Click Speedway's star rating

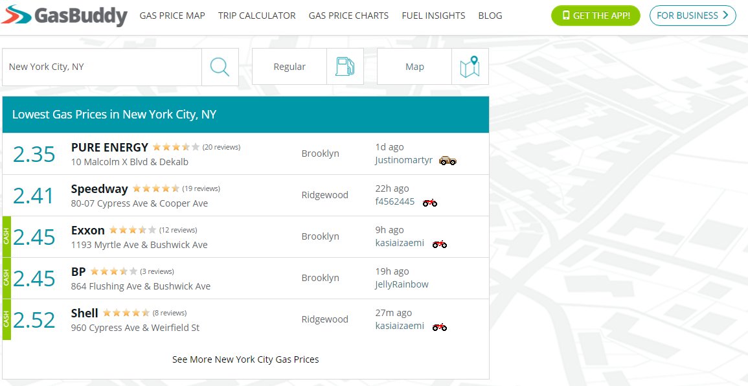pyautogui.click(x=156, y=189)
